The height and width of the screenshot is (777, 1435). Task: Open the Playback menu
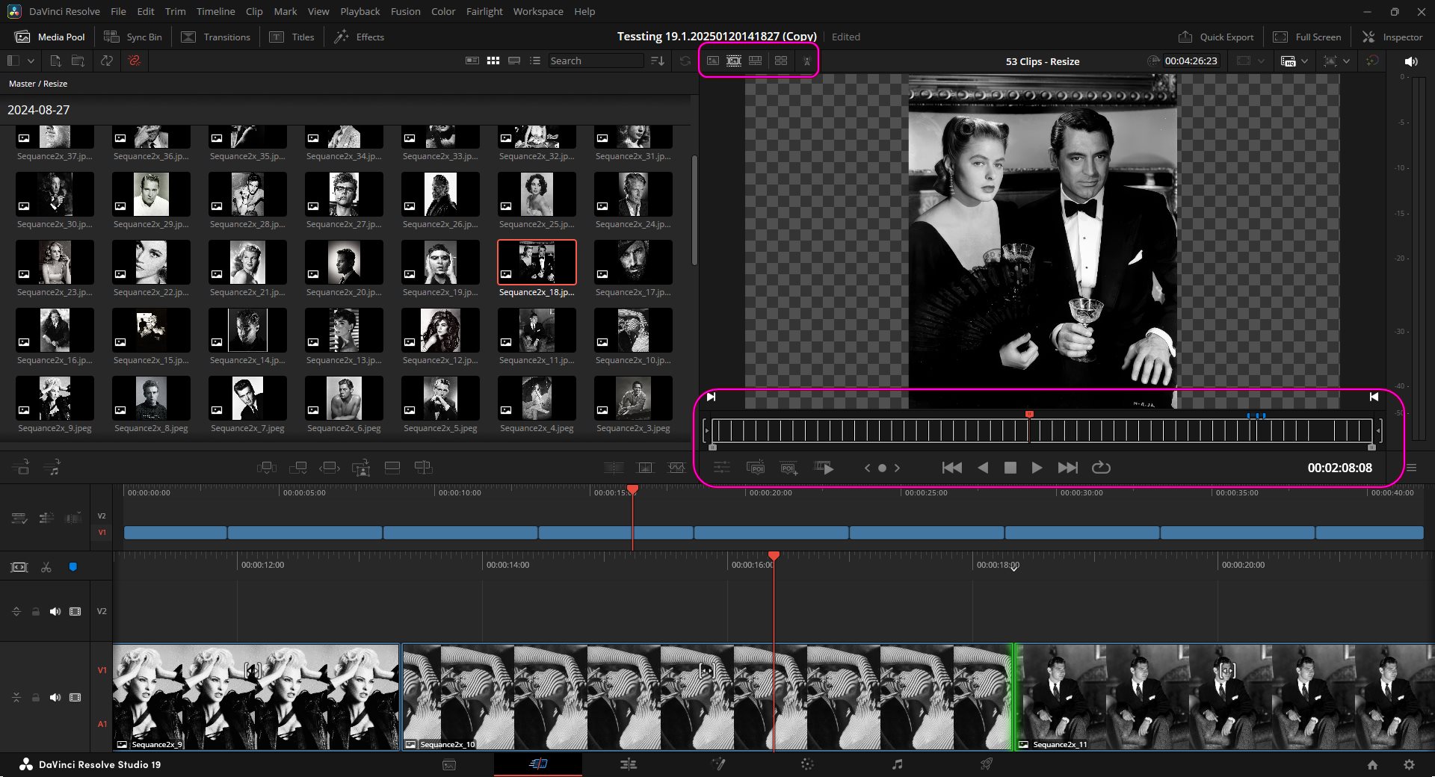pyautogui.click(x=359, y=11)
